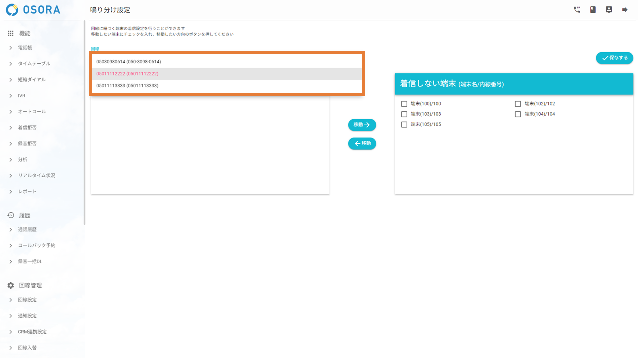Viewport: 638px width, 358px height.
Task: Choose the 05011113333 line option
Action: [127, 86]
